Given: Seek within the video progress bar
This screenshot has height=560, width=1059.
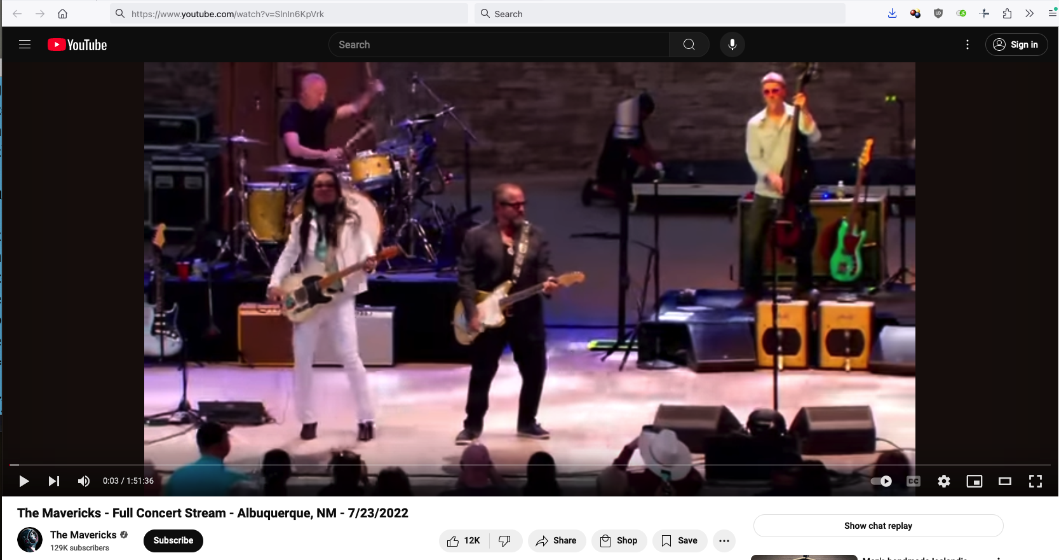Looking at the screenshot, I should click(530, 465).
